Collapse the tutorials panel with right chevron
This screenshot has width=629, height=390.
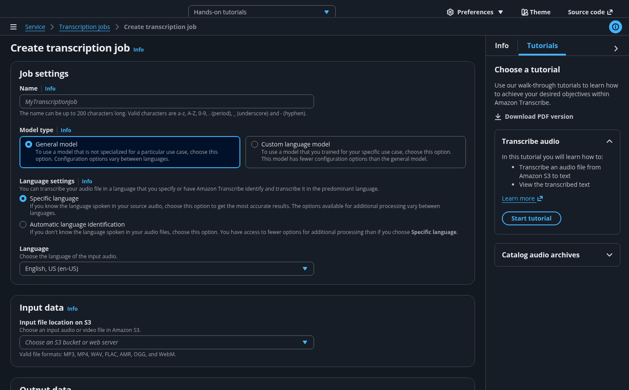[x=616, y=49]
